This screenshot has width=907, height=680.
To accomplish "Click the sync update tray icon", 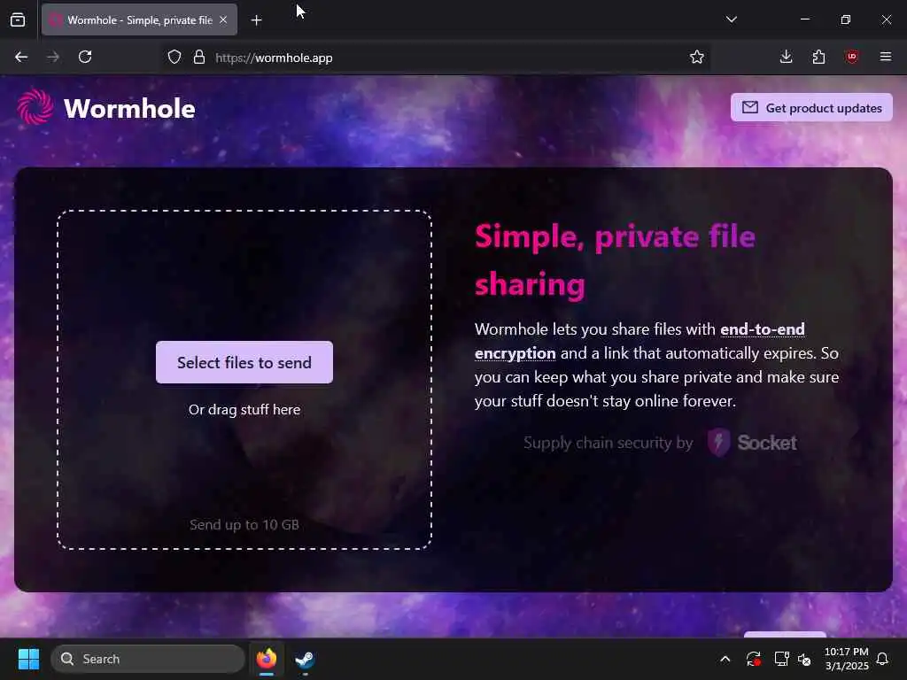I will pos(753,659).
